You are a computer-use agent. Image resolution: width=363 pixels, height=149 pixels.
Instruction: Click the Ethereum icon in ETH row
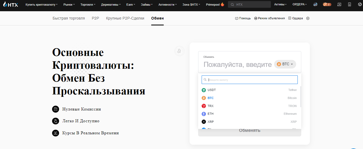click(204, 114)
